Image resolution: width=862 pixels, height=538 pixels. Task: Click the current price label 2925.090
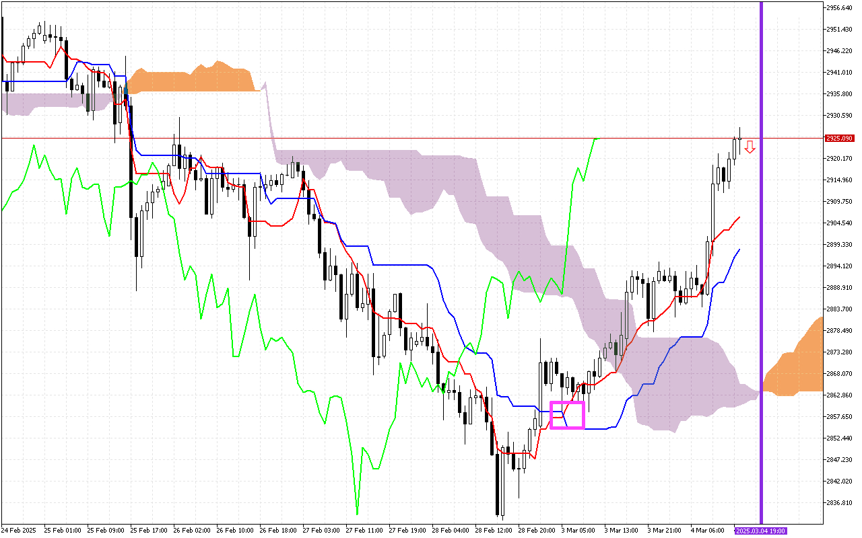pyautogui.click(x=839, y=138)
